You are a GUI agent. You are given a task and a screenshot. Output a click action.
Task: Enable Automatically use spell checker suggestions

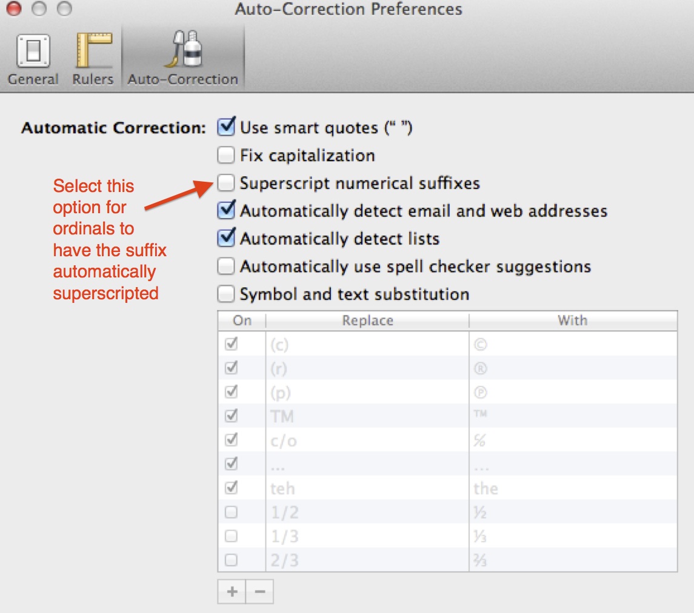[225, 266]
